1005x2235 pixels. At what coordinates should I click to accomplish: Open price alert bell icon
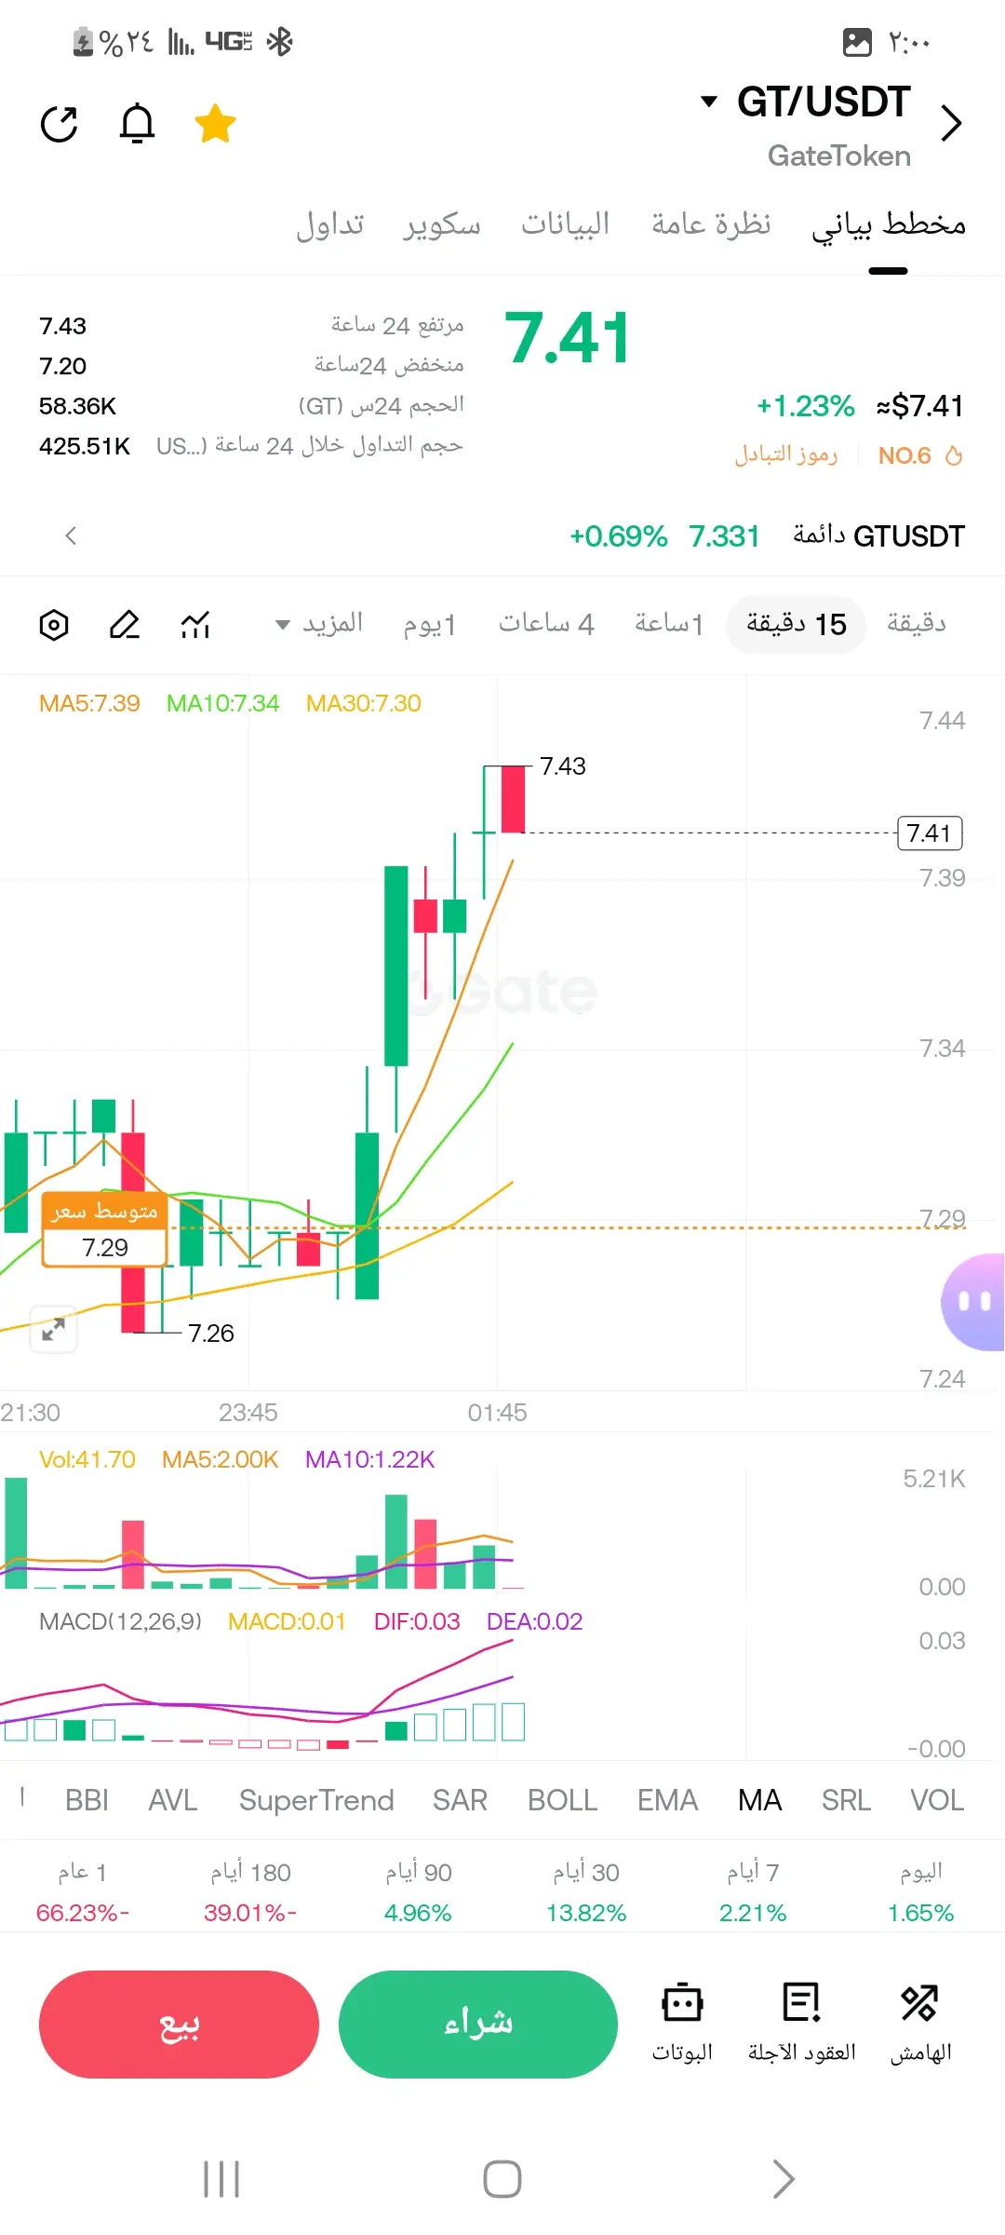pyautogui.click(x=137, y=123)
